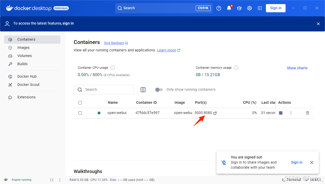Dismiss the signed out notification popup
This screenshot has width=325, height=184.
tap(311, 163)
